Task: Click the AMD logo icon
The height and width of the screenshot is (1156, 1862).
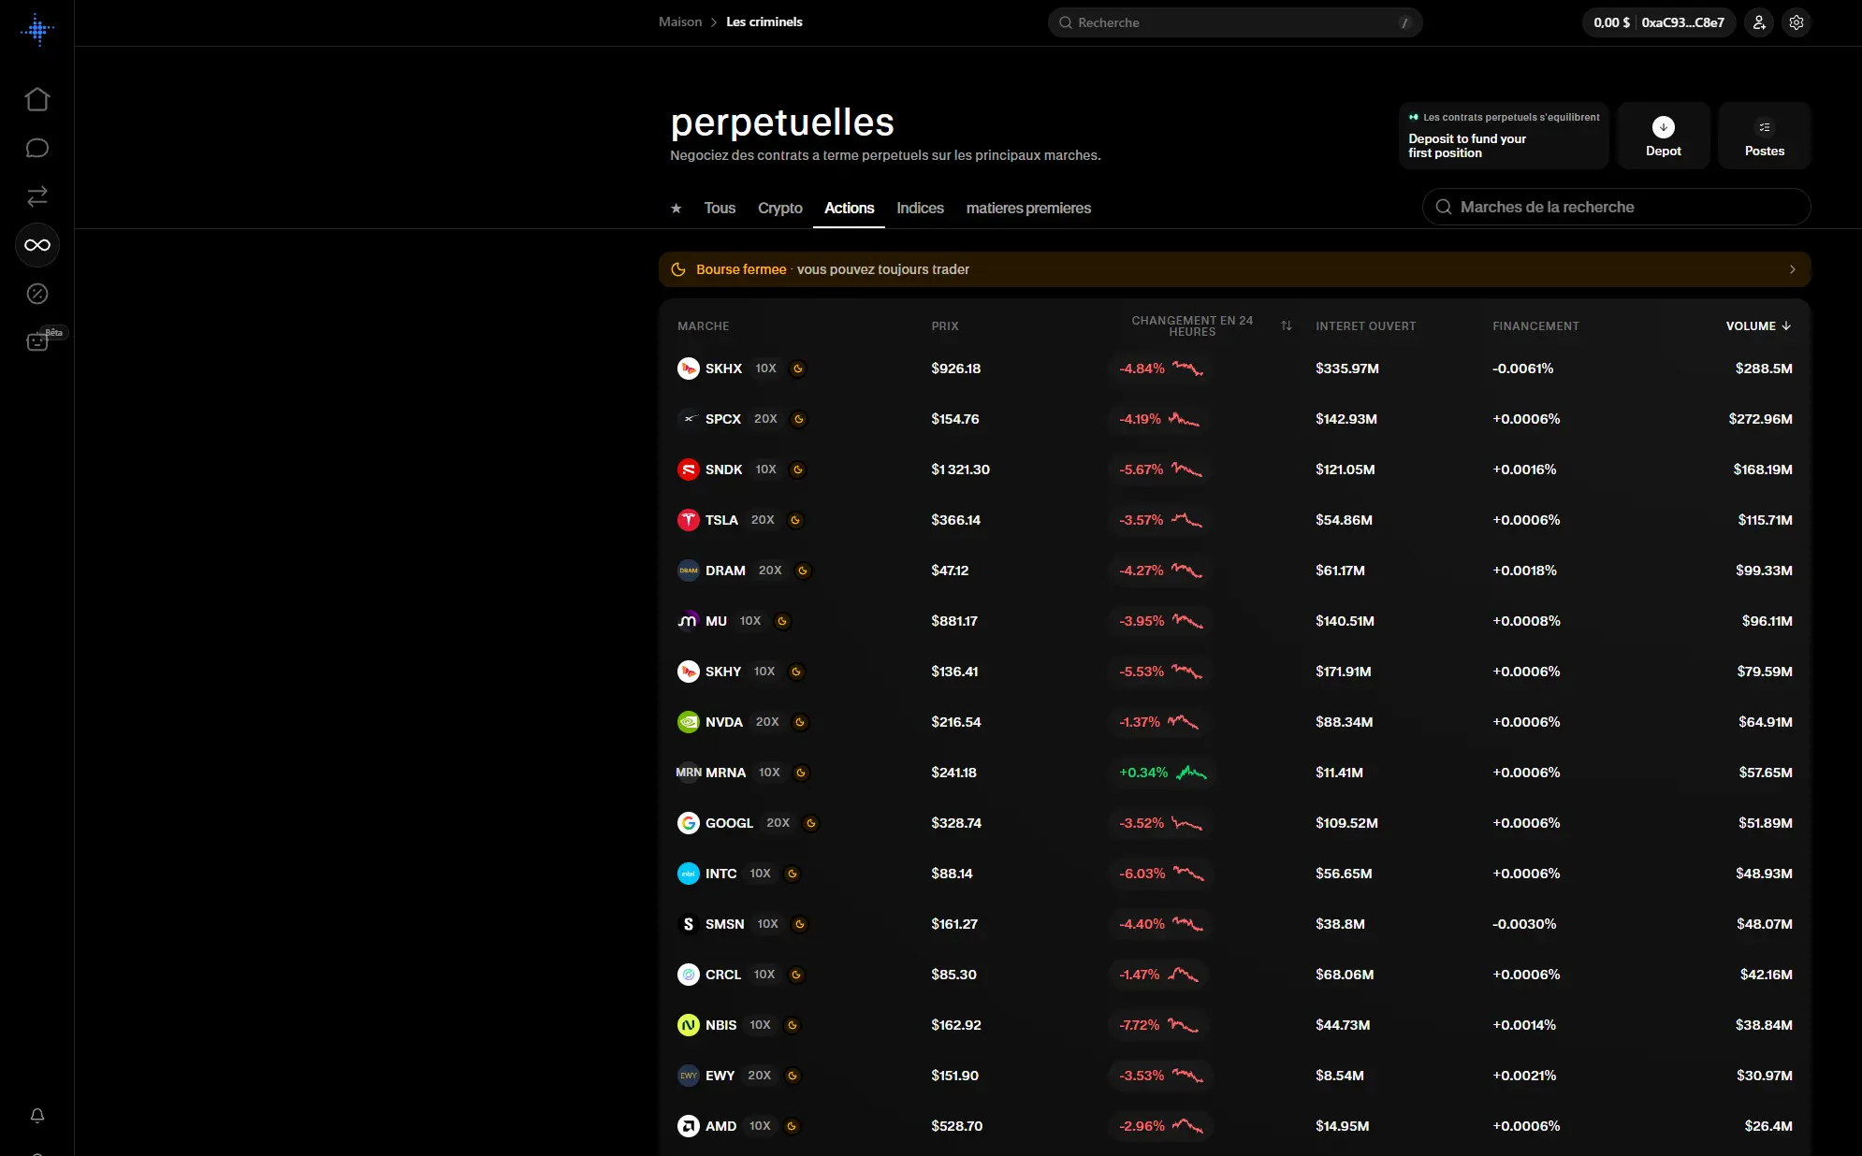Action: tap(688, 1126)
